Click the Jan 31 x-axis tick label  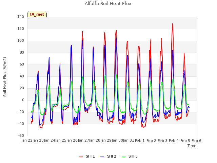(x=129, y=141)
